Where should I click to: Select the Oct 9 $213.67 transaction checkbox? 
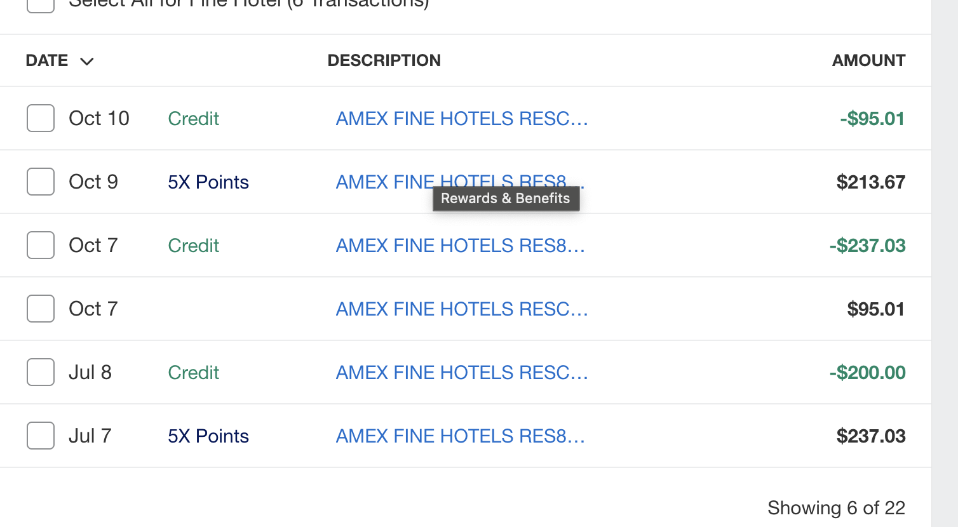tap(41, 182)
